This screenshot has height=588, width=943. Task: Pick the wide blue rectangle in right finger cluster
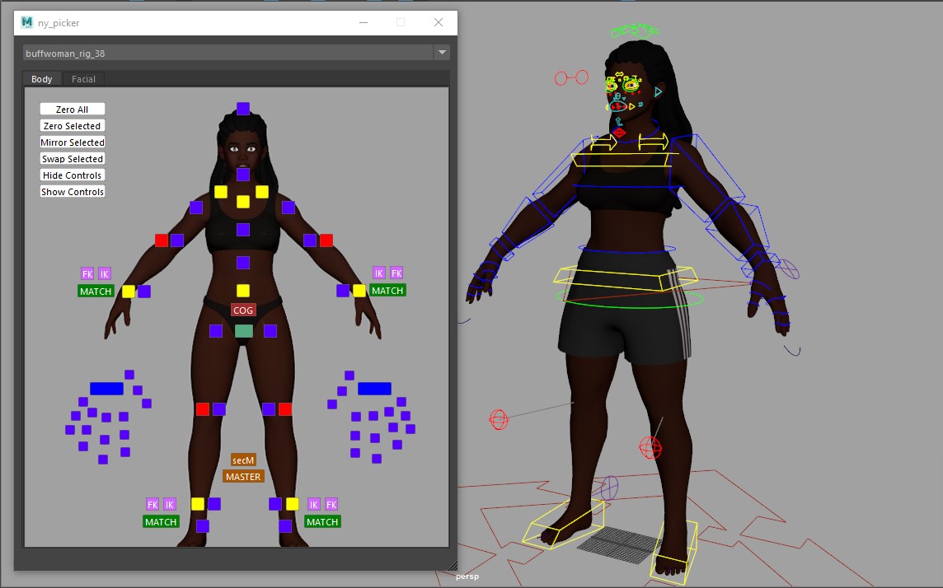pos(375,389)
